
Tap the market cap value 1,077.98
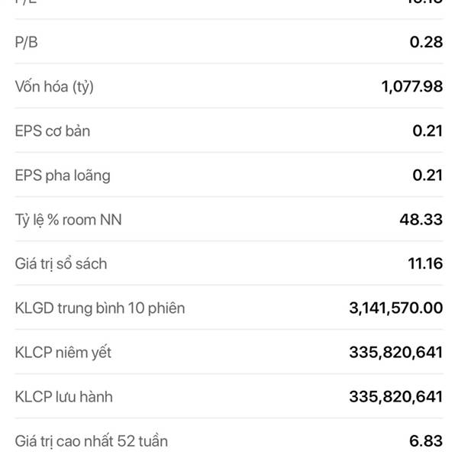tap(412, 87)
